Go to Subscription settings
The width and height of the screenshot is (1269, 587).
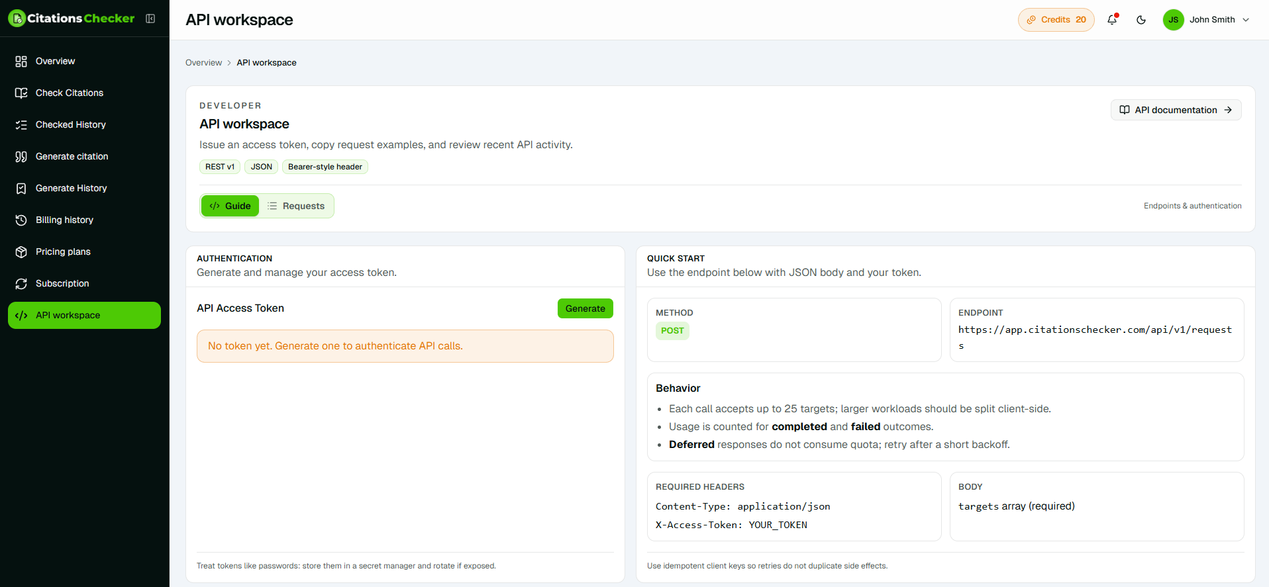(84, 284)
